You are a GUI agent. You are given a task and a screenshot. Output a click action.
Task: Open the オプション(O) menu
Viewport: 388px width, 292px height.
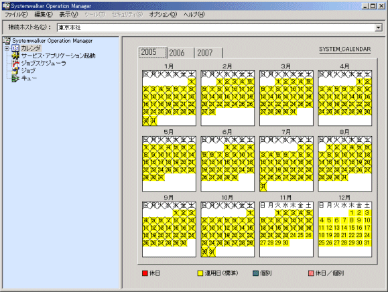coord(163,14)
